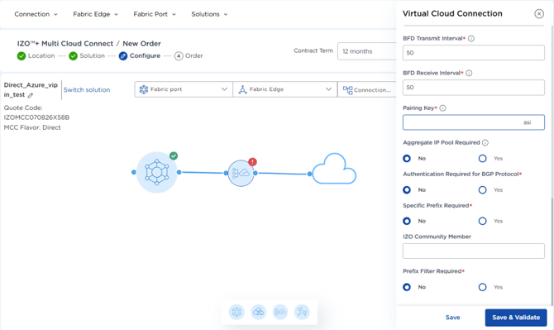Viewport: 554px width, 330px height.
Task: Click the BFD Transmit Interval info icon
Action: (471, 39)
